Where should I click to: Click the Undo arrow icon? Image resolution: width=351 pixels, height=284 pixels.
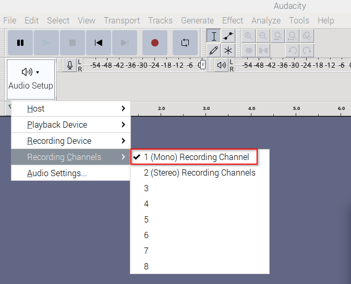pos(293,51)
